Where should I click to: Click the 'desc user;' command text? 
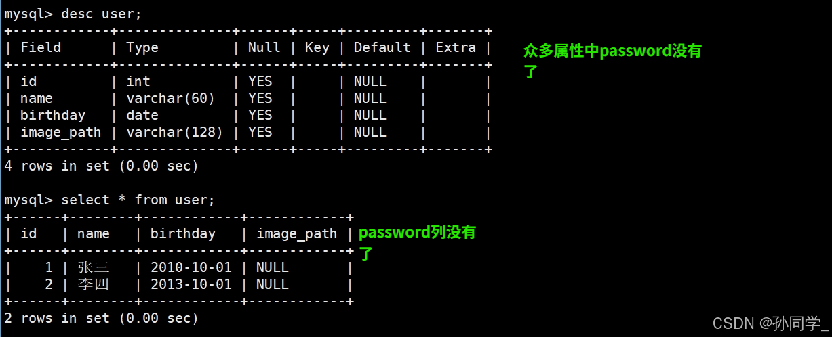click(102, 14)
